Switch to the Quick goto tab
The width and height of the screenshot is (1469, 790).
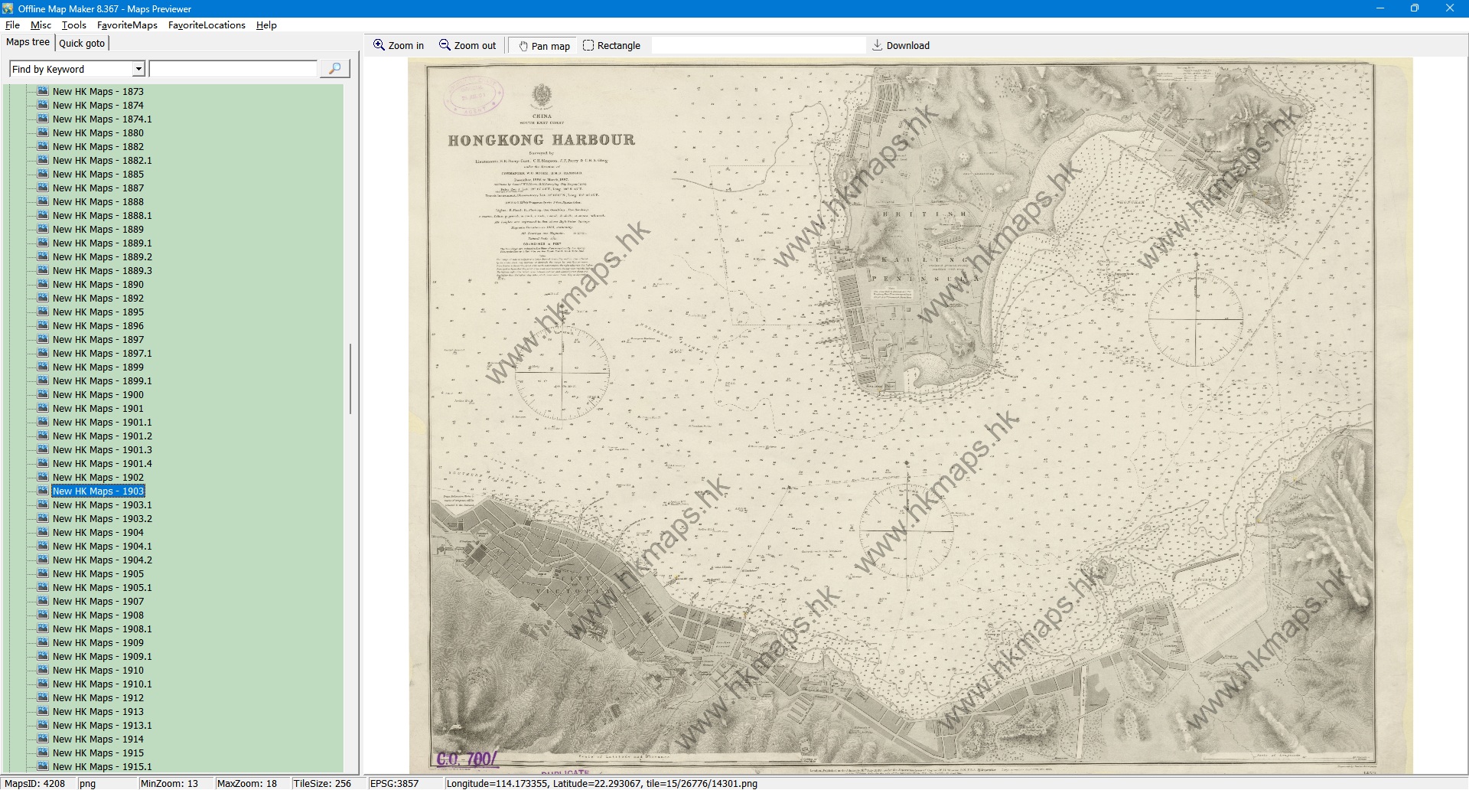pyautogui.click(x=82, y=43)
